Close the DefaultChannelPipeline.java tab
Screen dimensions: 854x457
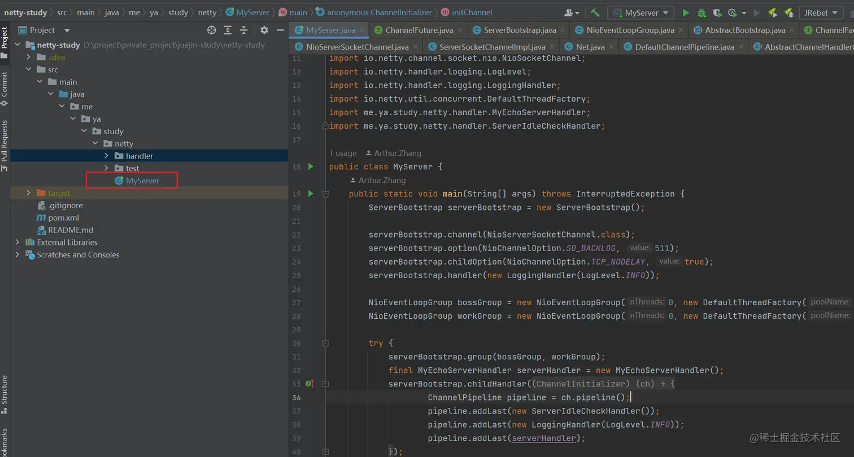pyautogui.click(x=741, y=47)
